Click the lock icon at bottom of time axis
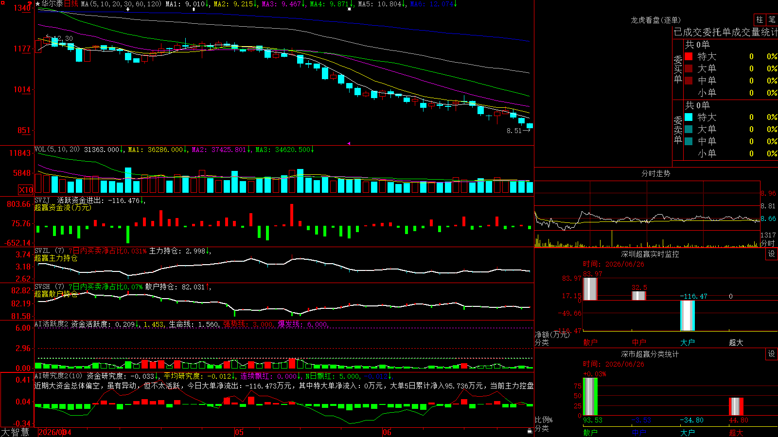Image resolution: width=778 pixels, height=437 pixels. tap(530, 431)
